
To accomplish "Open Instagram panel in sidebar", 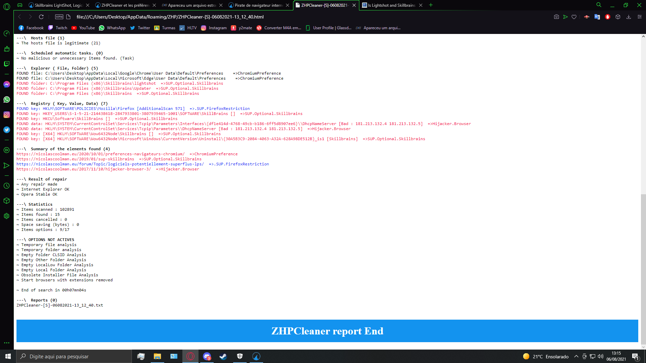I will (x=7, y=115).
